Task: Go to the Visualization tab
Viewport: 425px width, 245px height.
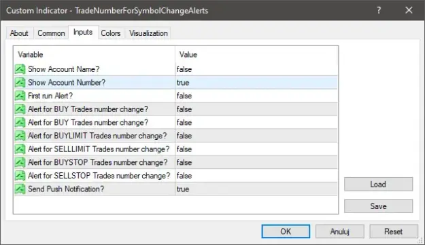Action: [148, 33]
